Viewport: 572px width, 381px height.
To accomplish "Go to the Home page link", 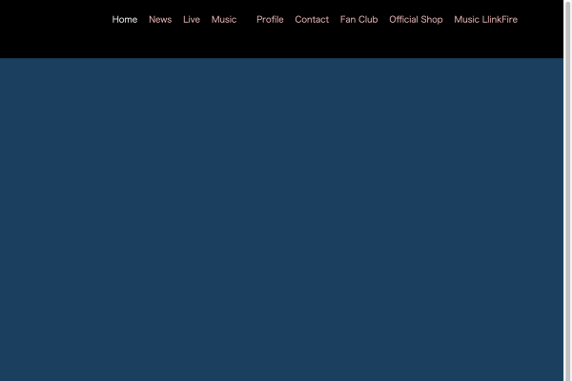I will (125, 19).
